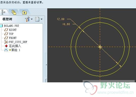The height and width of the screenshot is (97, 136).
Task: Expand the Show list dropdown arrow
Action: pos(42,19)
